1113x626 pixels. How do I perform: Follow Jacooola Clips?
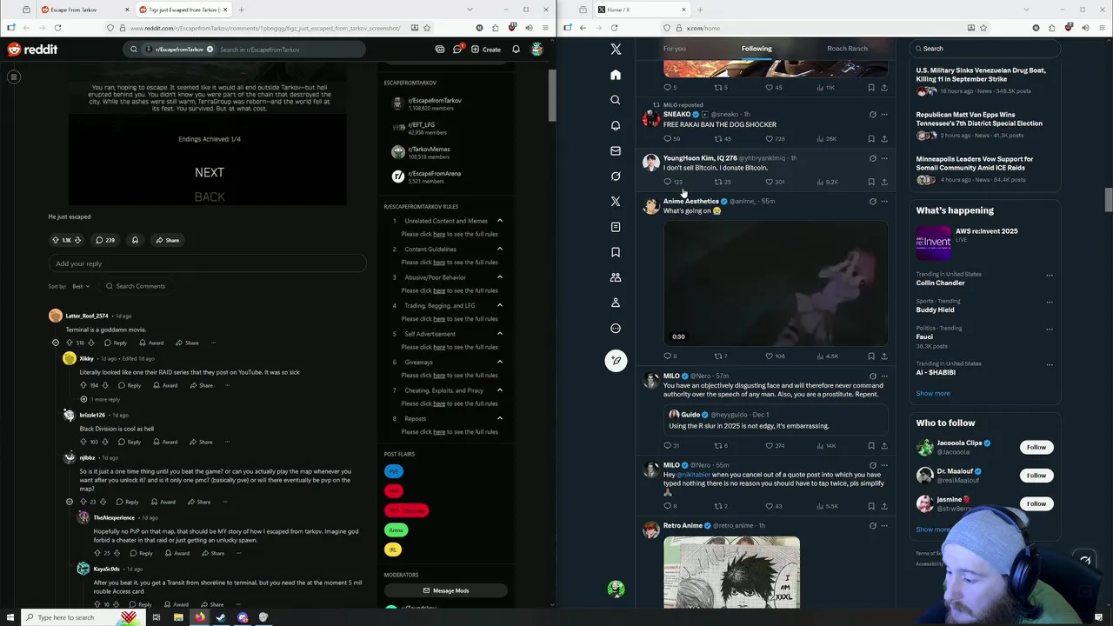tap(1036, 447)
